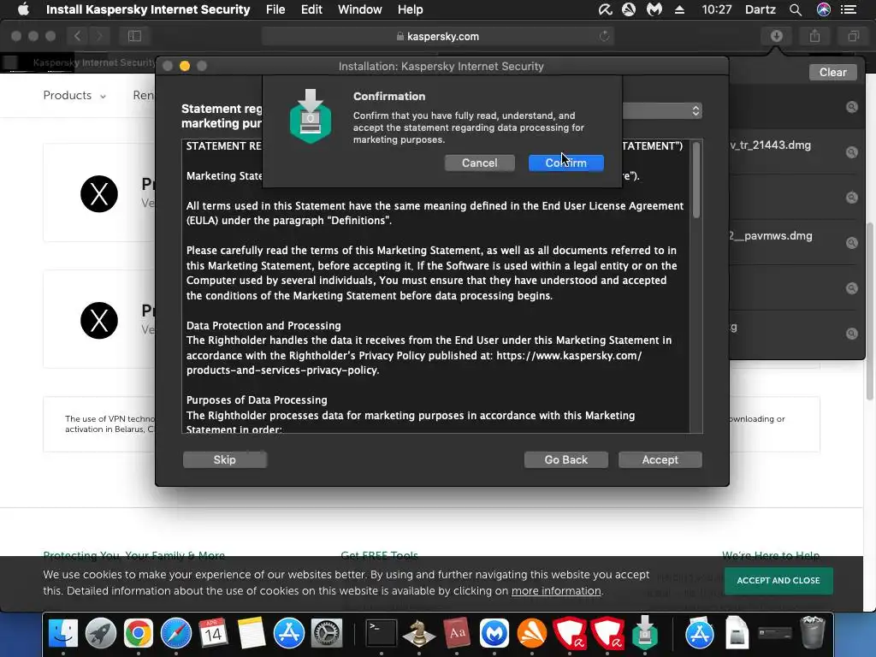Open the Edit menu
This screenshot has width=876, height=657.
[311, 9]
